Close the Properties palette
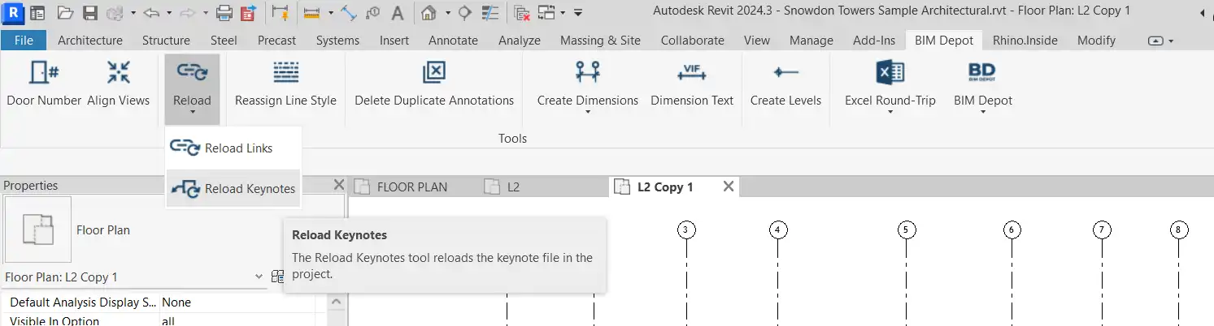1214x326 pixels. tap(339, 186)
